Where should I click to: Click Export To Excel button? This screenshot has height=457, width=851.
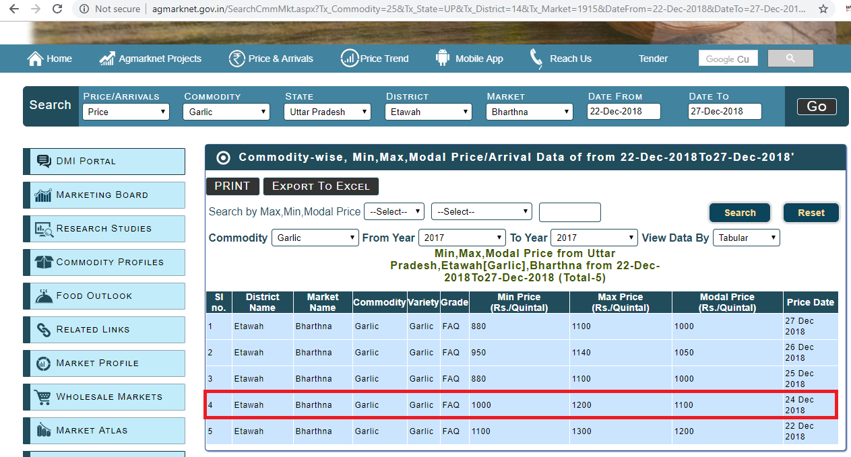321,186
